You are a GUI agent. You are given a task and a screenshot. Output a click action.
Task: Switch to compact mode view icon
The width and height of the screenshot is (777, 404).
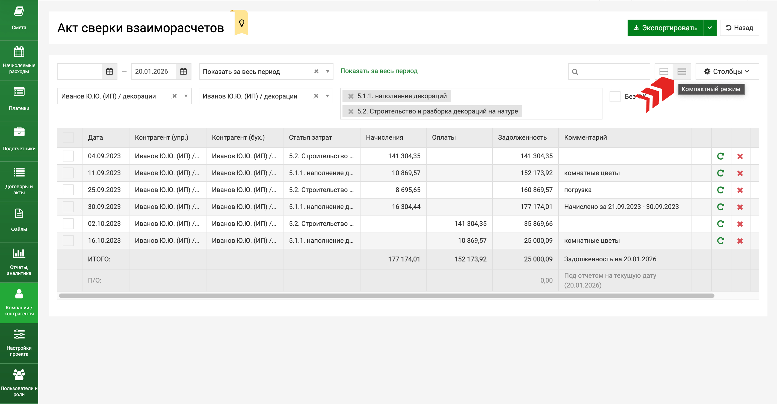coord(682,71)
